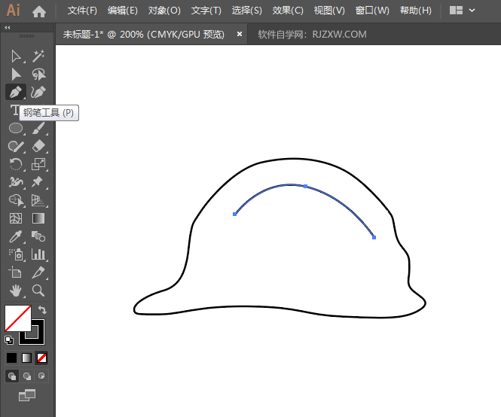The image size is (501, 417).
Task: Choose the Ellipse tool
Action: coord(16,128)
